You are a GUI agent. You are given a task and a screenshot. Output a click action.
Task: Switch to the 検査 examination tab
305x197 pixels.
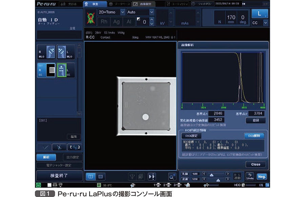point(95,4)
